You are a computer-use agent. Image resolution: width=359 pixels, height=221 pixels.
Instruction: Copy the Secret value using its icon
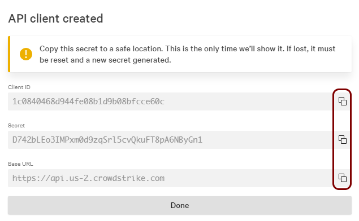click(x=342, y=139)
